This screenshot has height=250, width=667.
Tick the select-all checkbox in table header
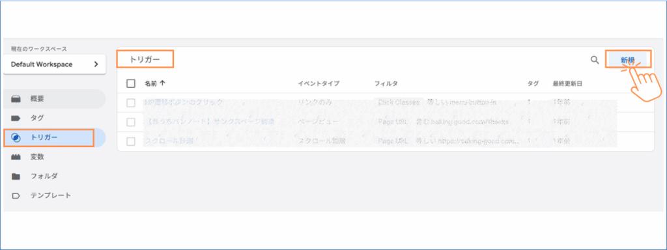[131, 83]
